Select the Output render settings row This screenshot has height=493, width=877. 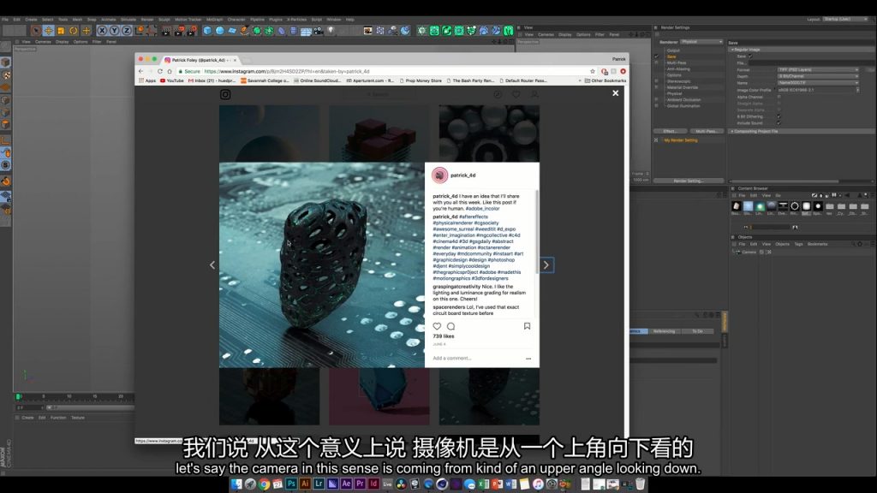click(x=673, y=50)
